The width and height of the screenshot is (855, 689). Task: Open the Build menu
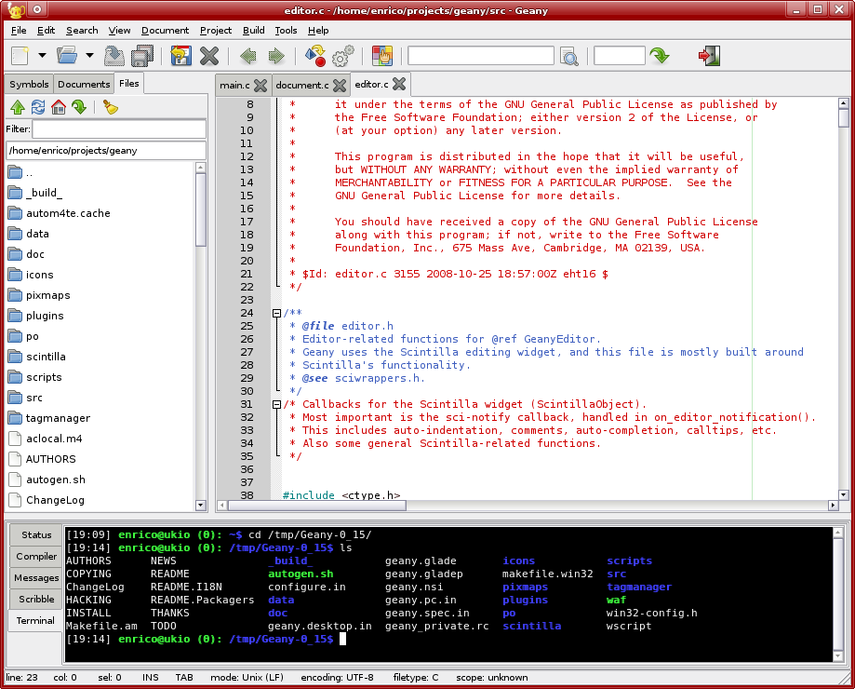click(x=254, y=31)
